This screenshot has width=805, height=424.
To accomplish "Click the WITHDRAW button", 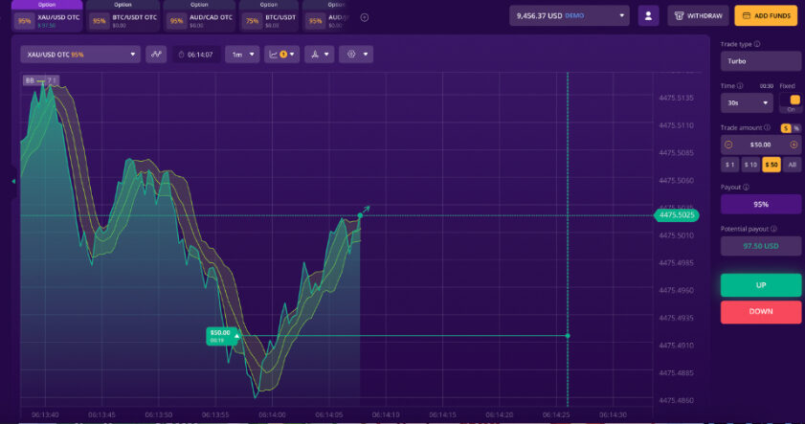I will coord(698,16).
